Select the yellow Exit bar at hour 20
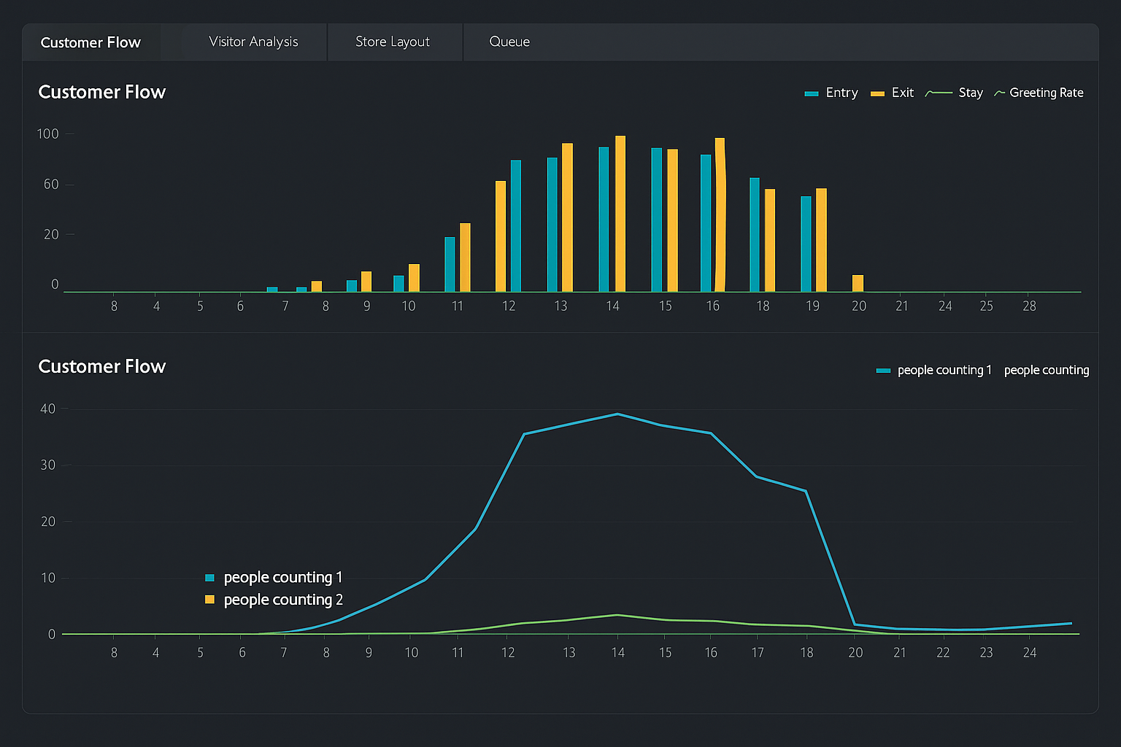 tap(858, 284)
